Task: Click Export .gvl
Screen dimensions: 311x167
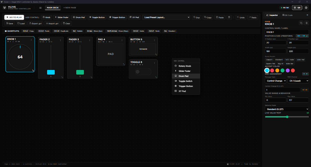Action: click(x=35, y=23)
